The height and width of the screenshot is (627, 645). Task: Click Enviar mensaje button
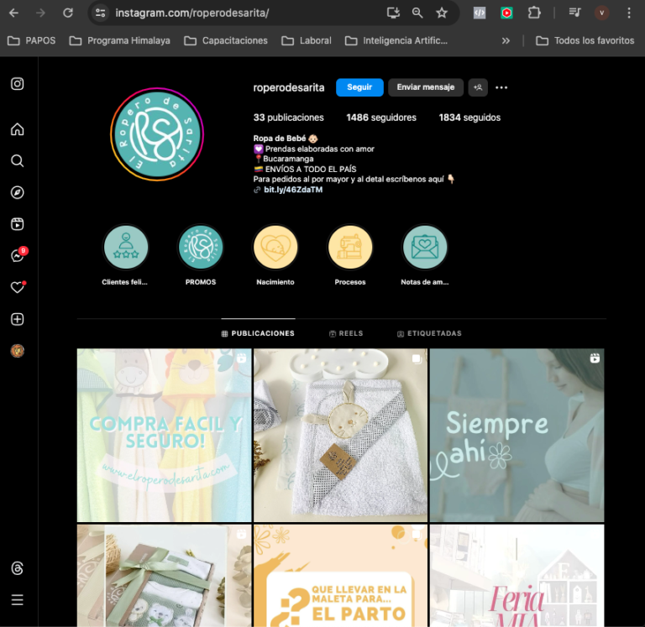click(x=425, y=87)
